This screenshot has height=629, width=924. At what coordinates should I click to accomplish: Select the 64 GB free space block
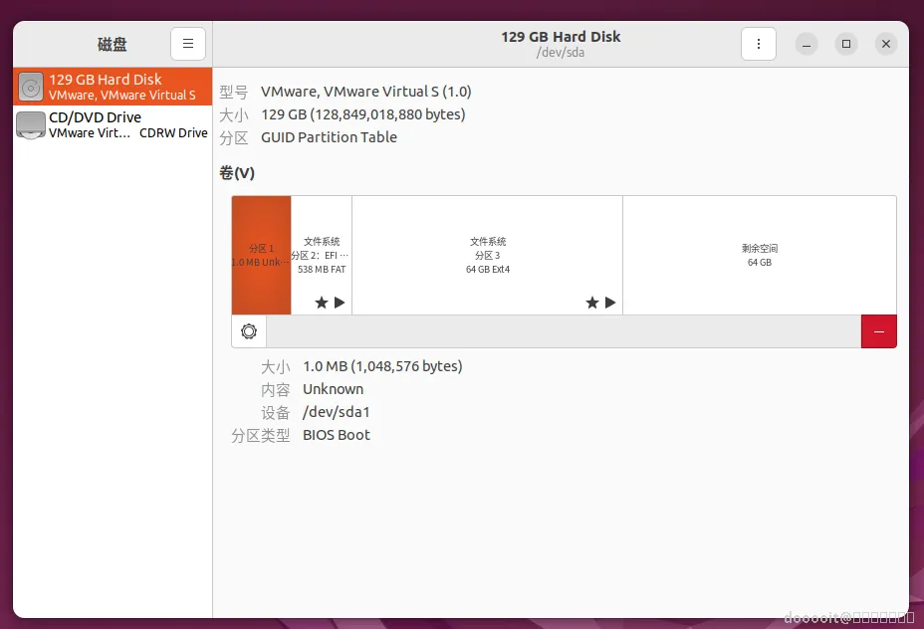coord(760,255)
